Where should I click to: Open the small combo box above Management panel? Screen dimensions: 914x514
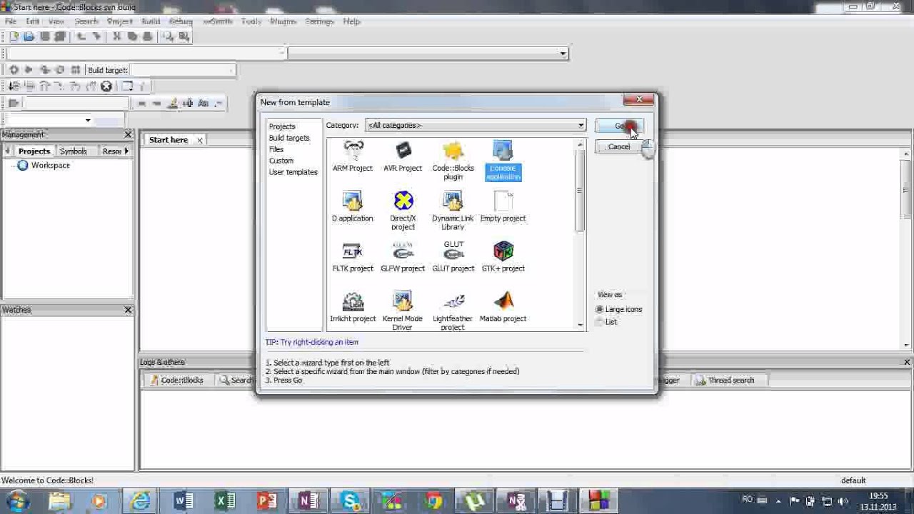pos(49,121)
